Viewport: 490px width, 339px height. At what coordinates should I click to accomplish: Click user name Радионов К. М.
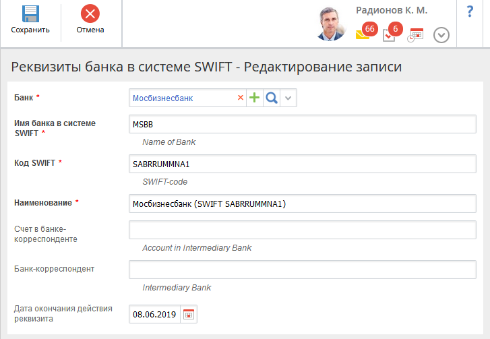392,10
